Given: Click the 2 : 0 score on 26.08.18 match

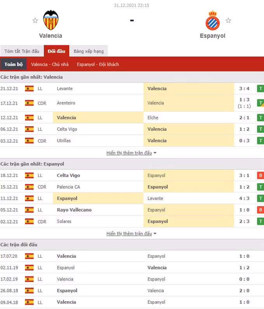Looking at the screenshot, I should 244,290.
